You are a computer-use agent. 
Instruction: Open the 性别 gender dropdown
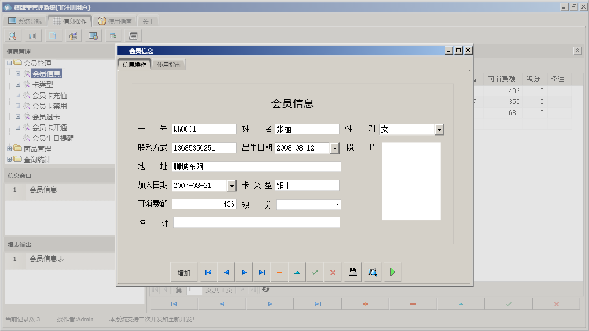pos(439,129)
